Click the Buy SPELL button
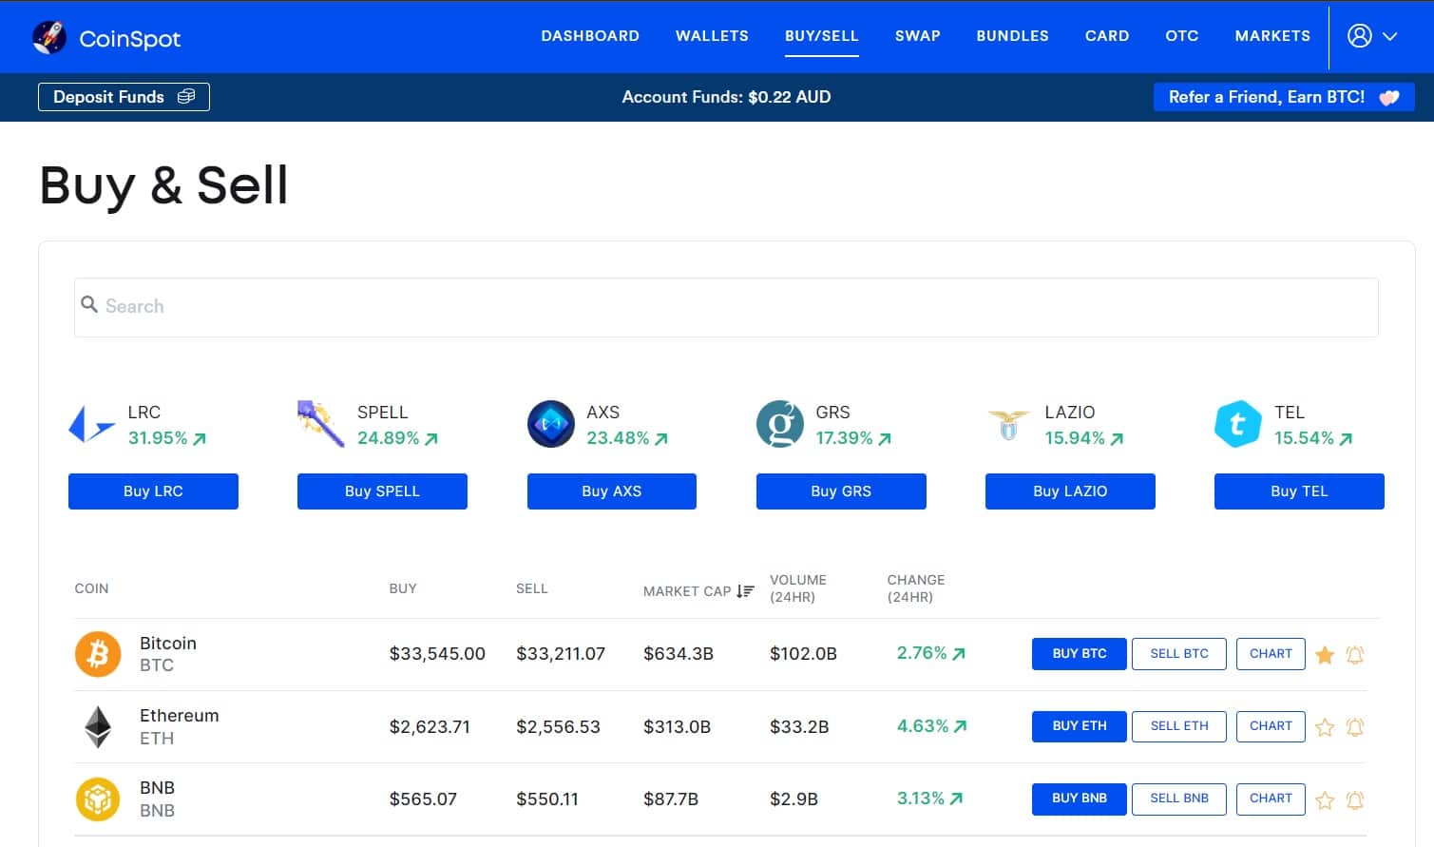Image resolution: width=1434 pixels, height=847 pixels. click(382, 491)
